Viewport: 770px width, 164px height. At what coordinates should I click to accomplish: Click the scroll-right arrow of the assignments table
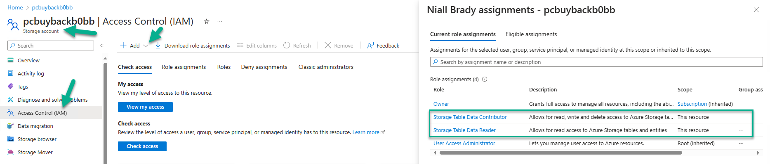[758, 153]
